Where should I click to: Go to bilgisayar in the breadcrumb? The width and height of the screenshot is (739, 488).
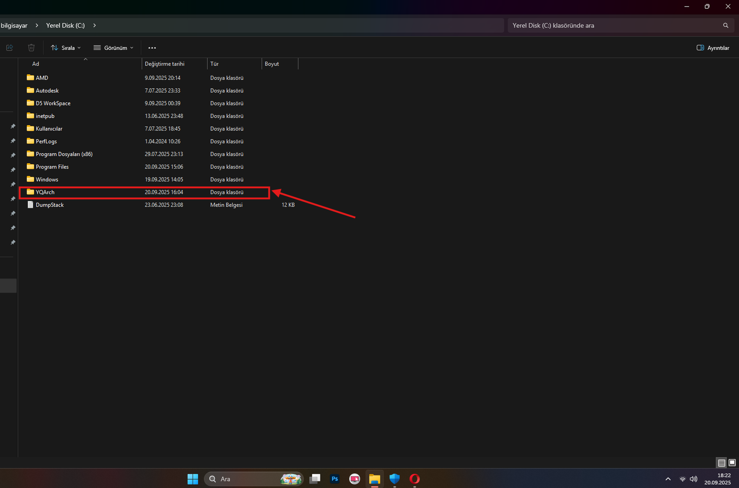(14, 25)
